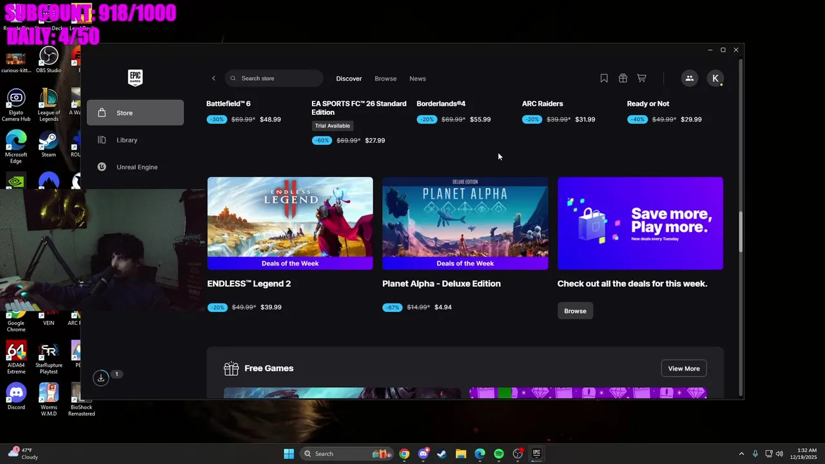Open the Epic Games logo home
Image resolution: width=825 pixels, height=464 pixels.
coord(135,78)
